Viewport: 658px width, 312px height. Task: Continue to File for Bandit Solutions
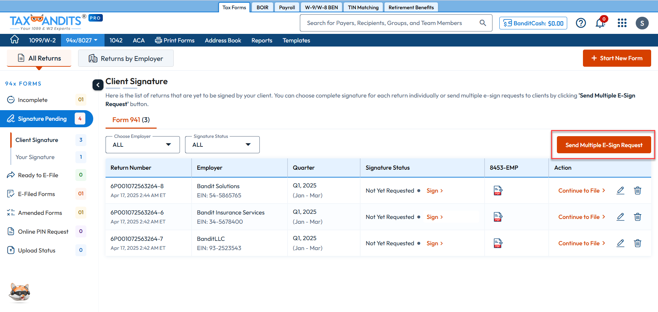click(582, 191)
